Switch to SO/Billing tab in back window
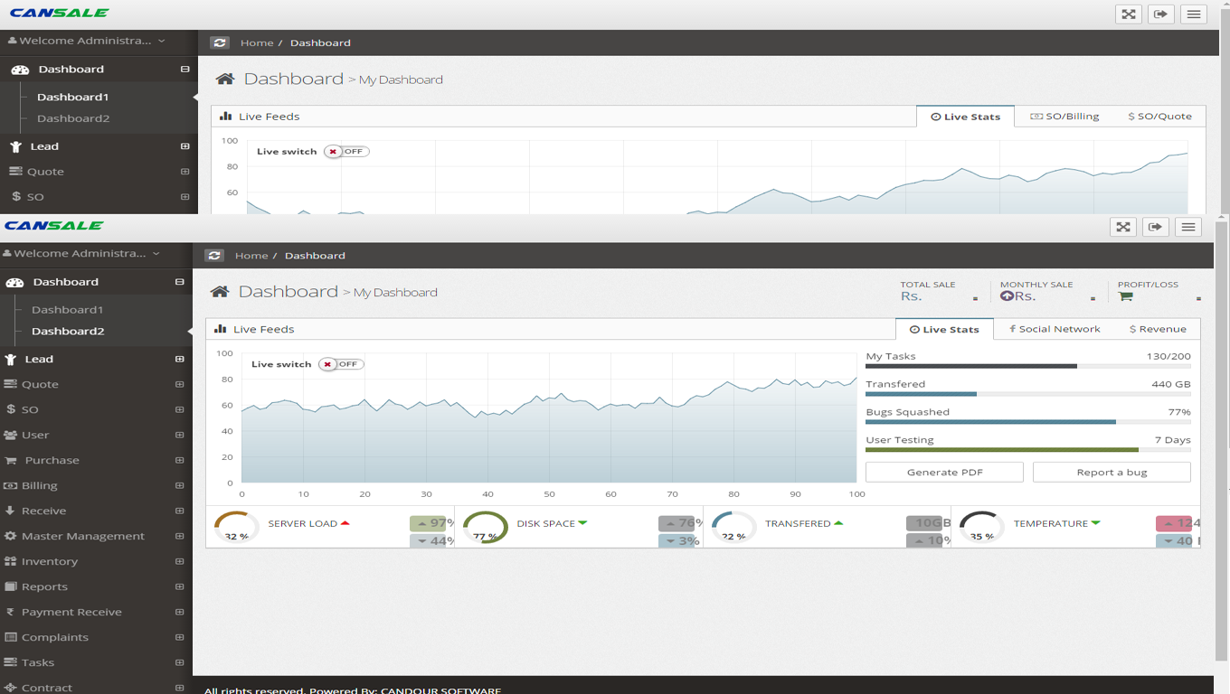This screenshot has height=694, width=1230. [1064, 116]
